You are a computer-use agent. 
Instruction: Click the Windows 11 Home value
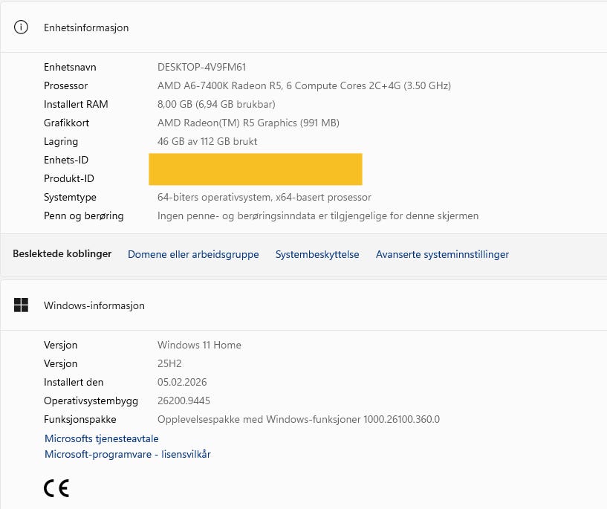coord(199,345)
